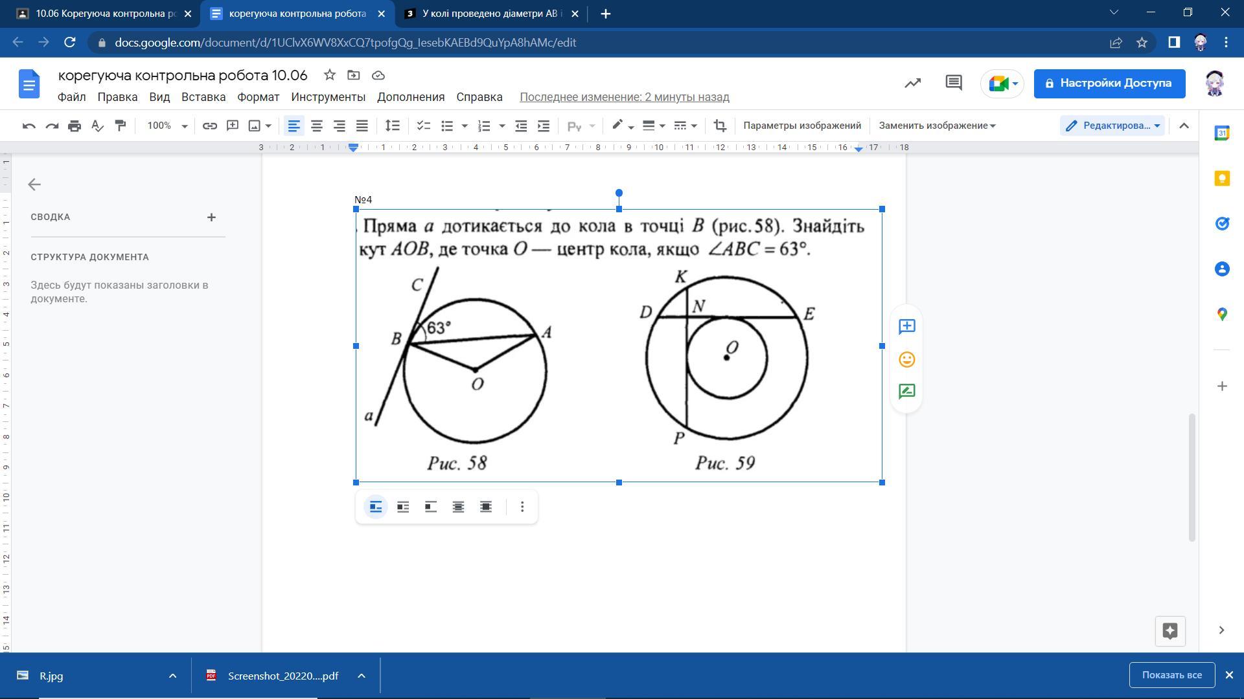Click Показать все downloads button

(x=1171, y=675)
